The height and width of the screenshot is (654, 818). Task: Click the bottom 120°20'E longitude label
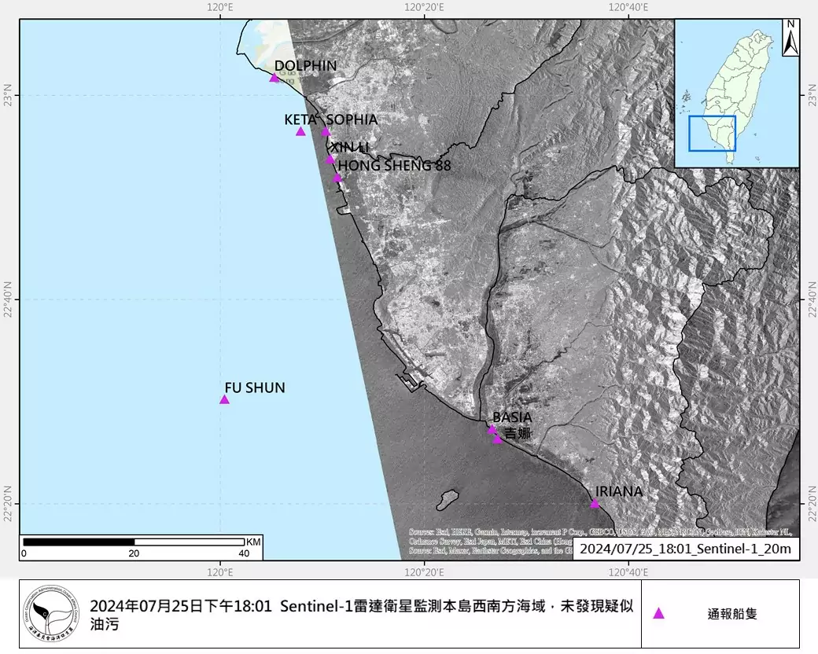(x=425, y=572)
